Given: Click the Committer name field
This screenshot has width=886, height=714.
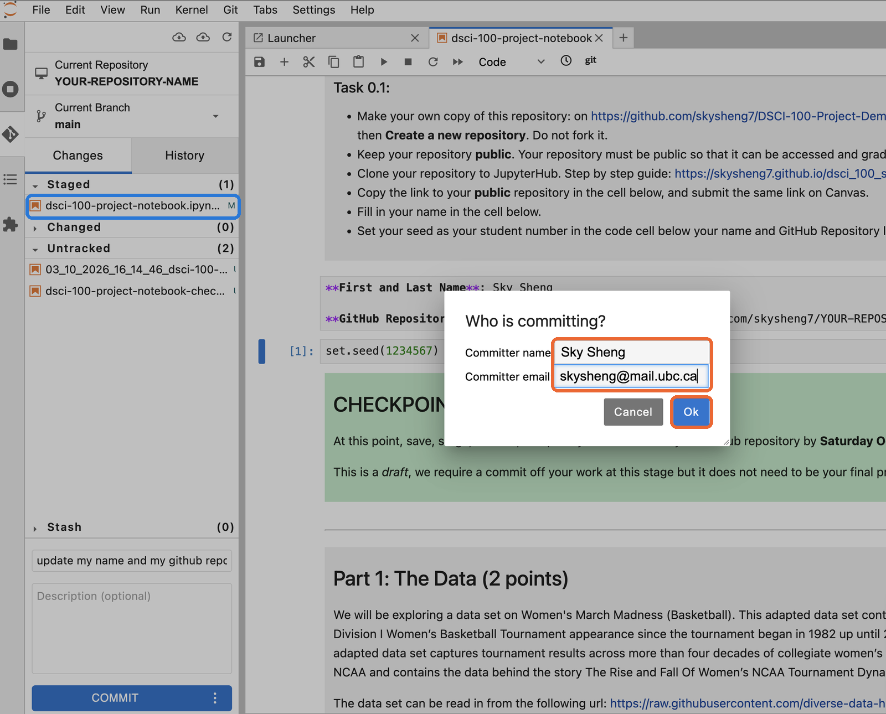Looking at the screenshot, I should 631,352.
